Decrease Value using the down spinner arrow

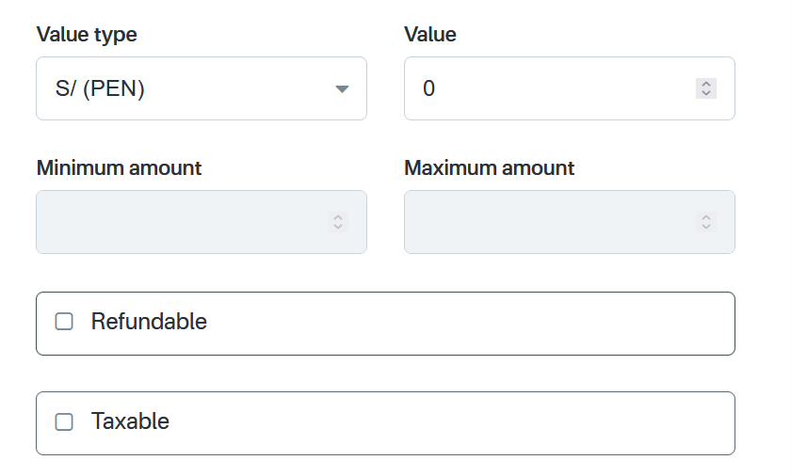pos(706,93)
